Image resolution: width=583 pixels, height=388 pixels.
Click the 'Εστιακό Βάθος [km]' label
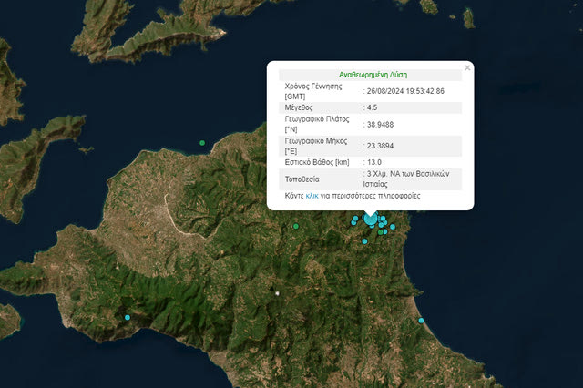pyautogui.click(x=317, y=162)
